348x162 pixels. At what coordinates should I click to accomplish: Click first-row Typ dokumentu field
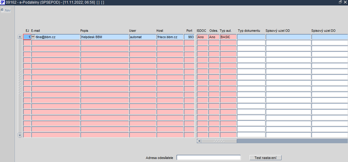click(251, 37)
